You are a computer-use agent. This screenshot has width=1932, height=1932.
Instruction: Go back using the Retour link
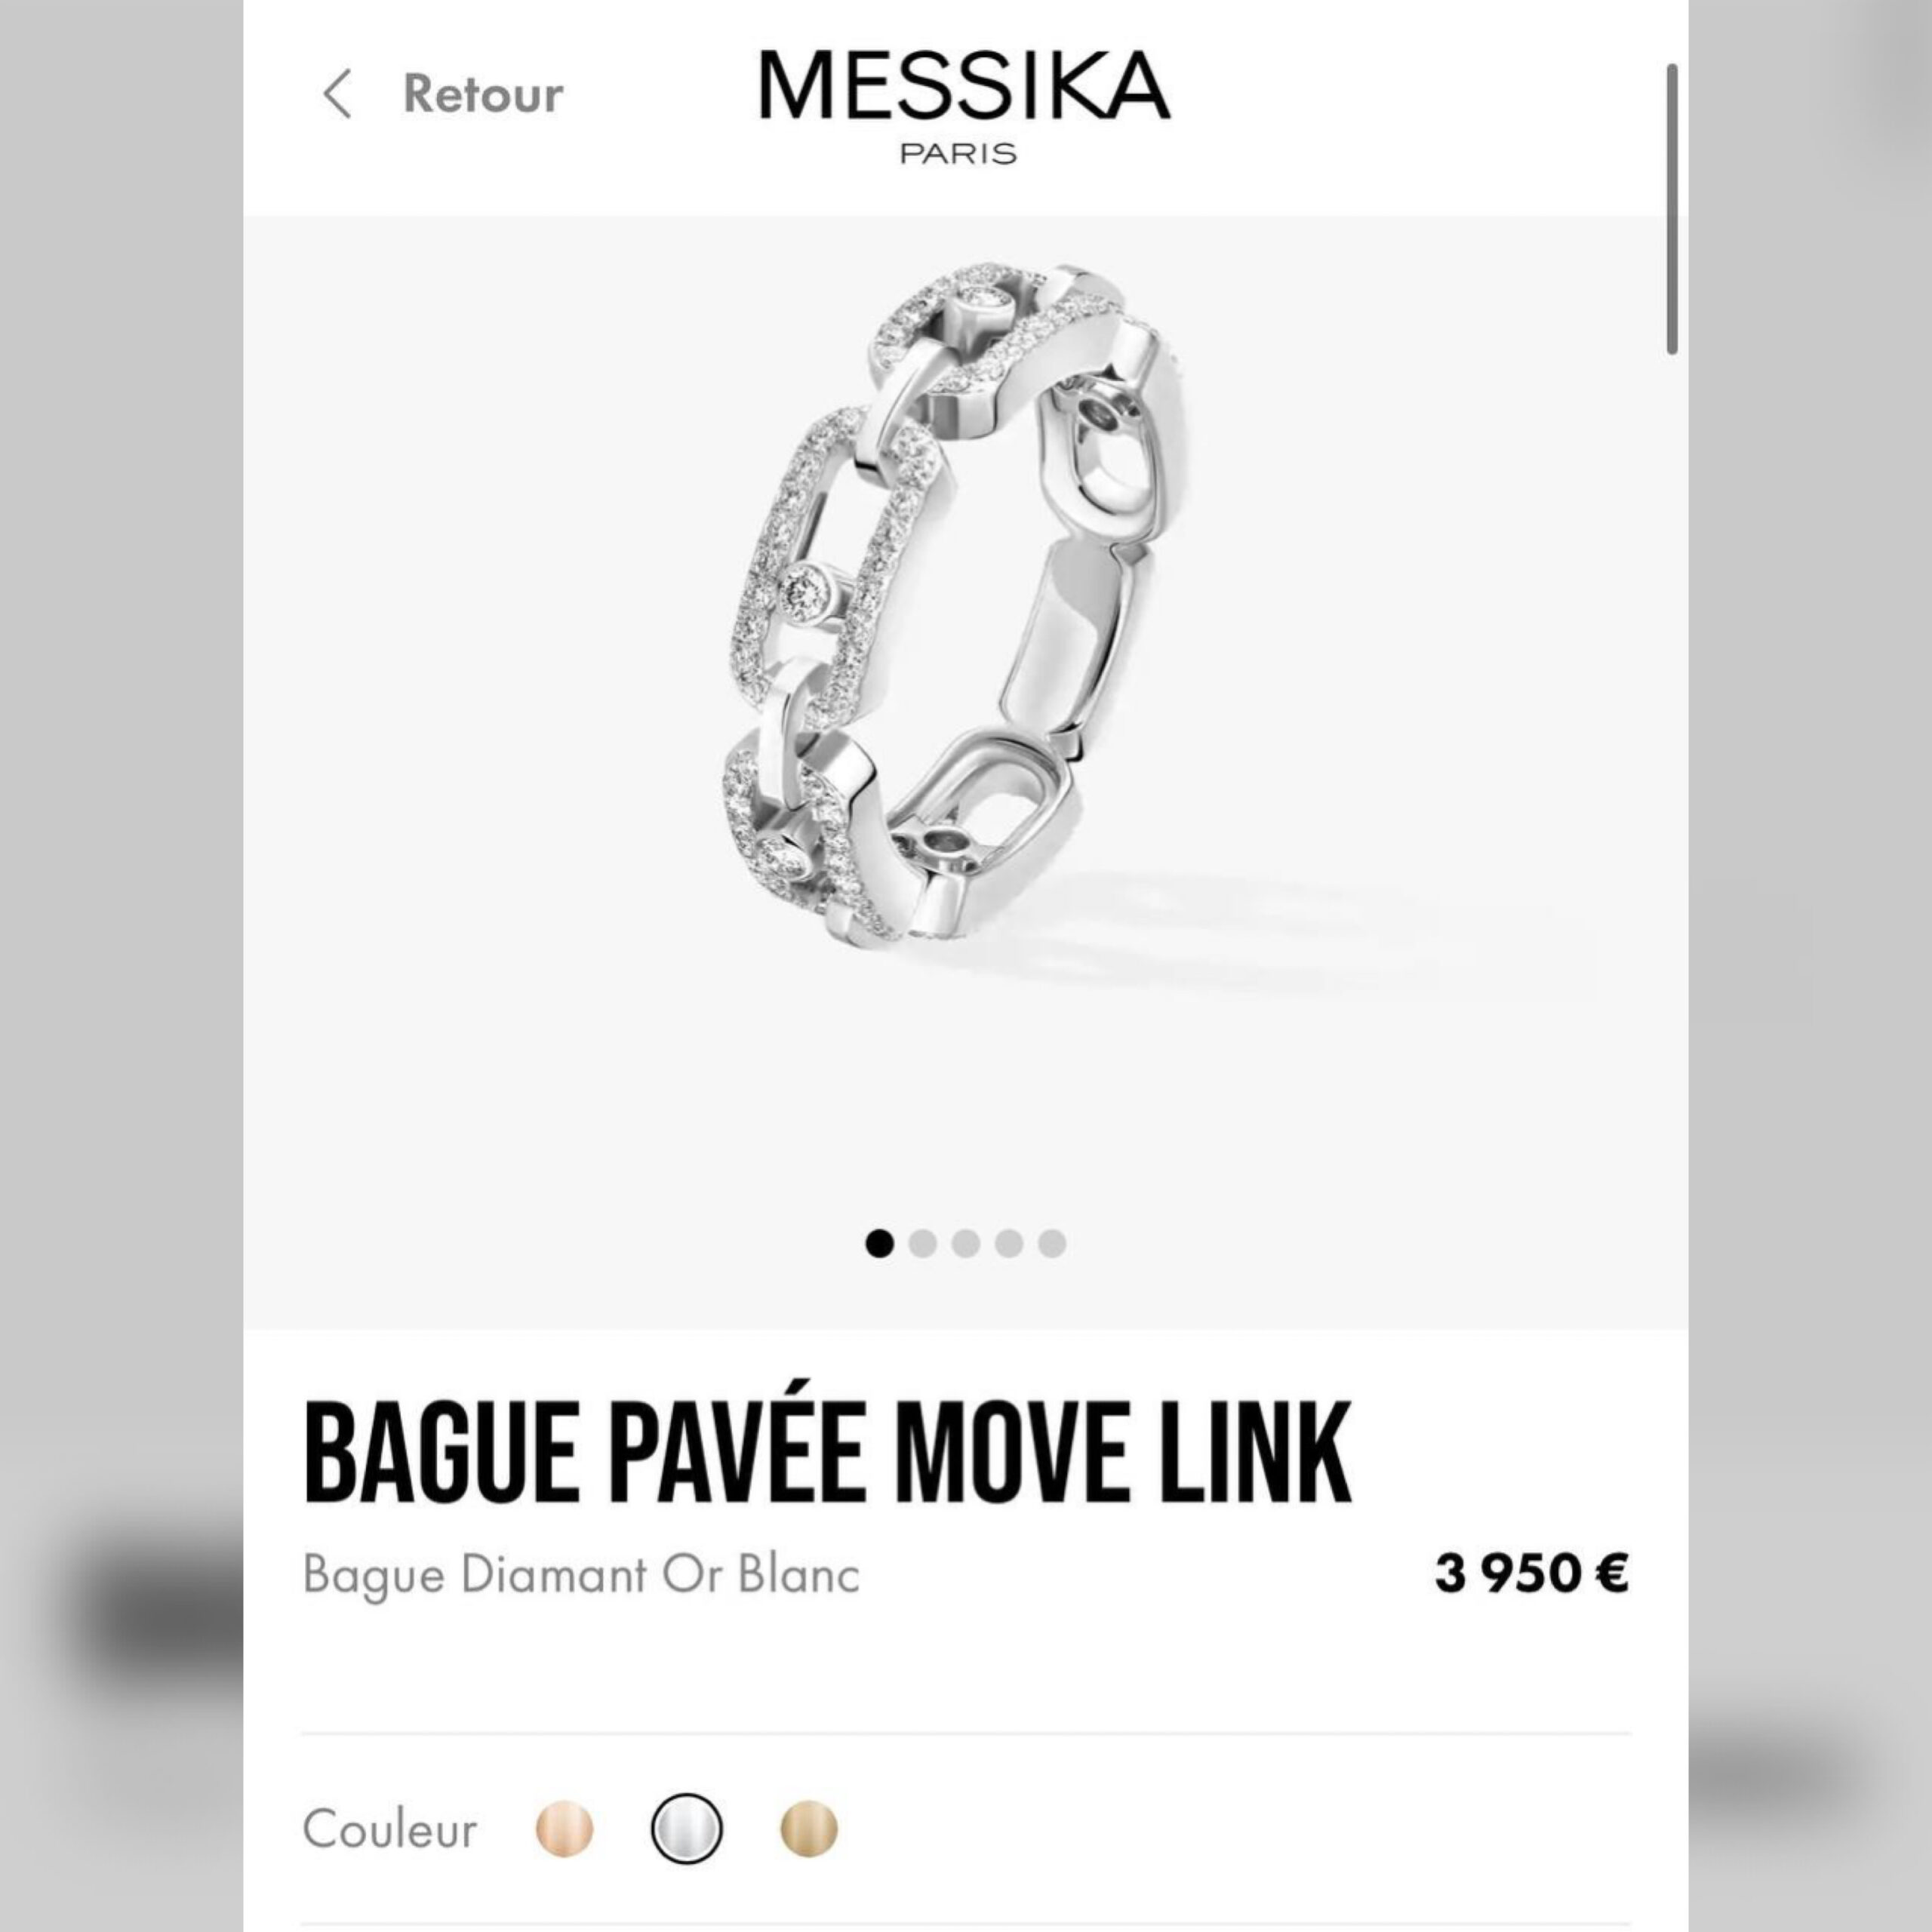click(x=483, y=94)
